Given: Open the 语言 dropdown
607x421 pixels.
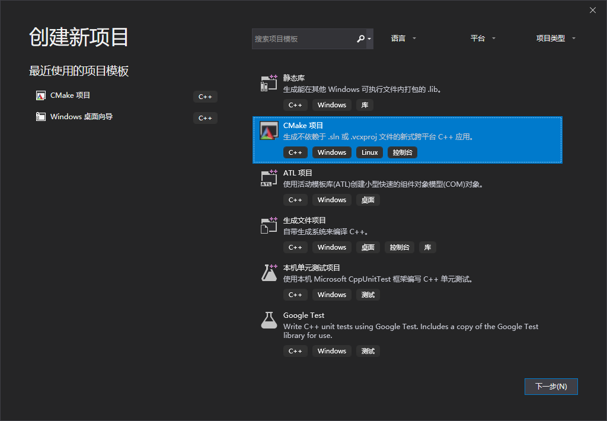Looking at the screenshot, I should pos(402,38).
